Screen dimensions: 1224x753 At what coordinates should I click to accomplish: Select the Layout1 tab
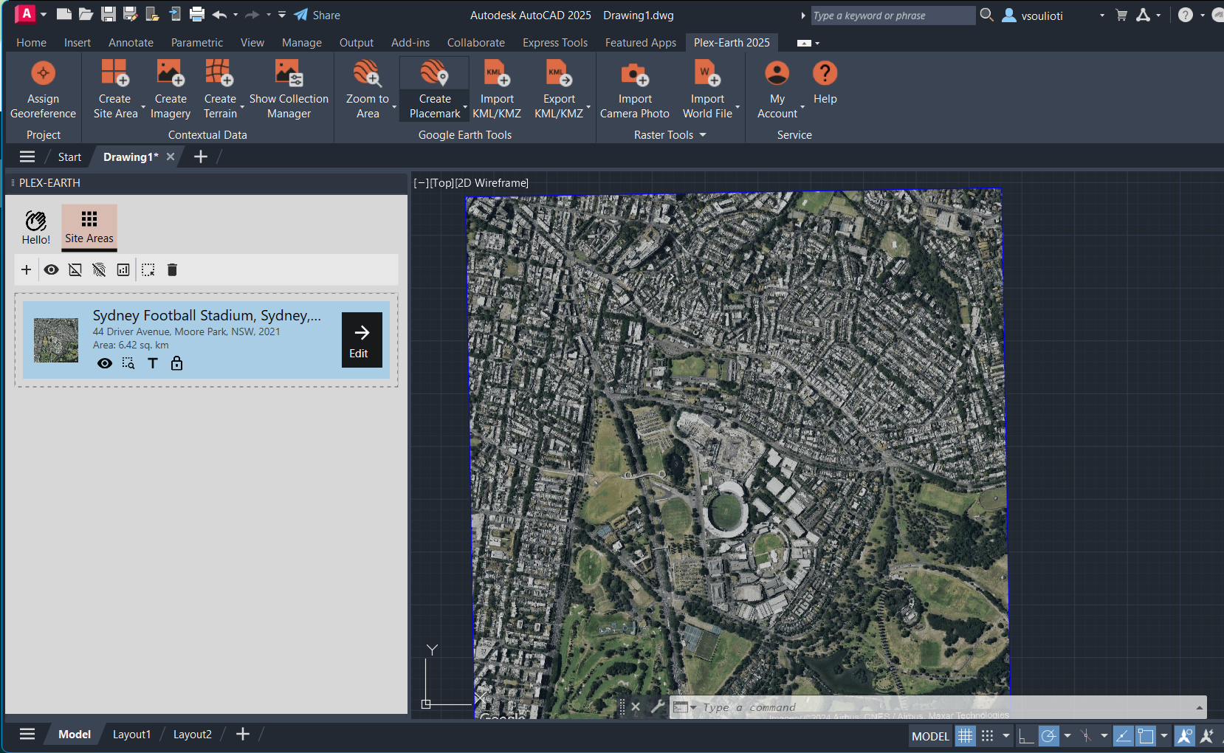(131, 735)
